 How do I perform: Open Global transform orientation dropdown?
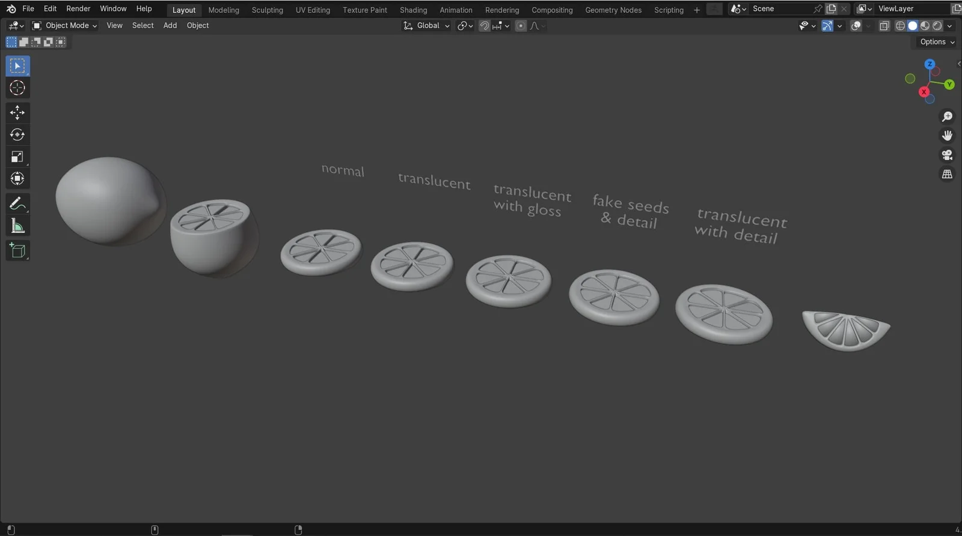427,26
